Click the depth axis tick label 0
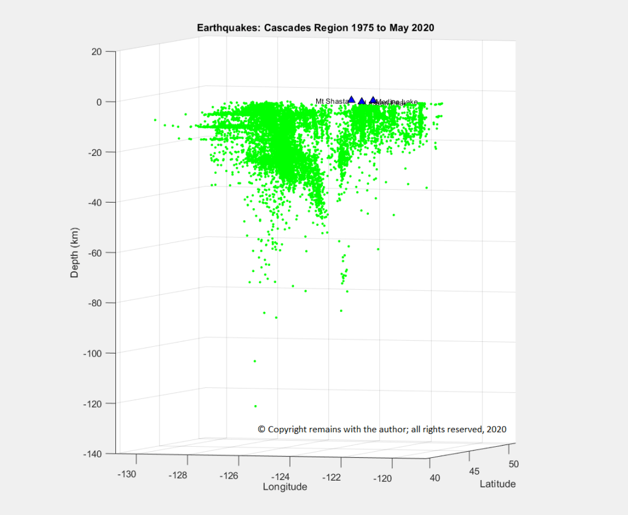 click(99, 102)
